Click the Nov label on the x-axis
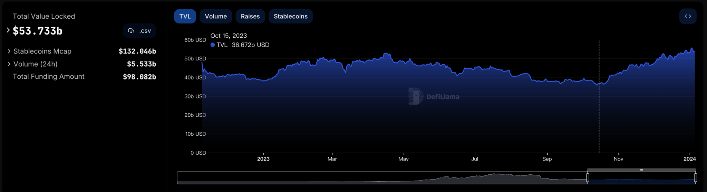 [618, 159]
